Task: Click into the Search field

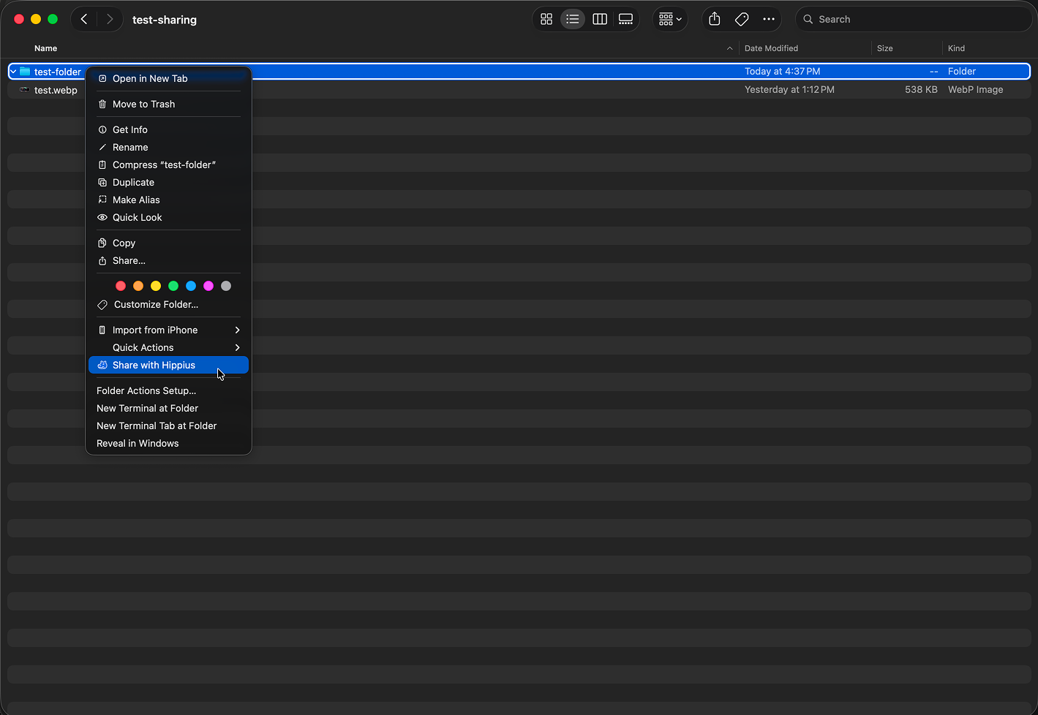Action: [x=913, y=19]
